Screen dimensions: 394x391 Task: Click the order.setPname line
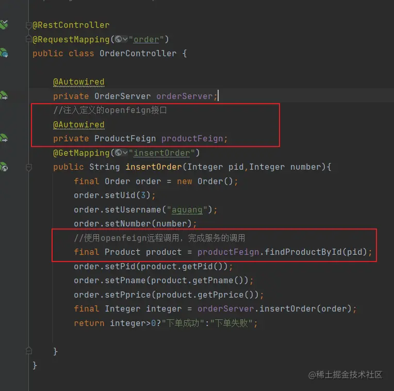[x=163, y=281]
